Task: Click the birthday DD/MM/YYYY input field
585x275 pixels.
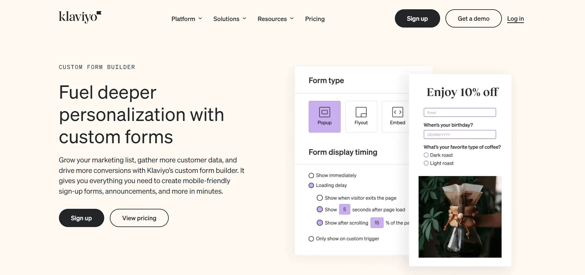Action: [459, 134]
